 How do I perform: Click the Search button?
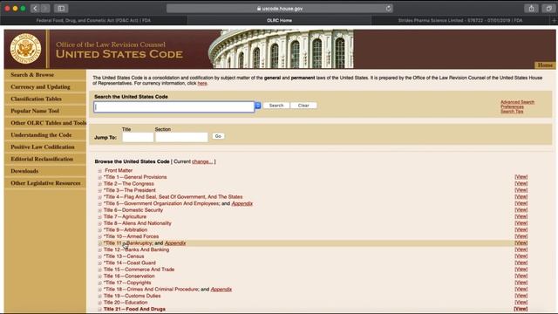(276, 106)
